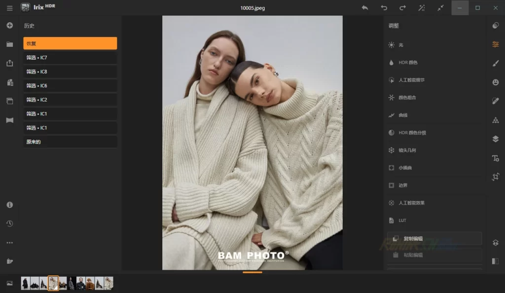
Task: Open the more options ellipsis menu
Action: 9,243
